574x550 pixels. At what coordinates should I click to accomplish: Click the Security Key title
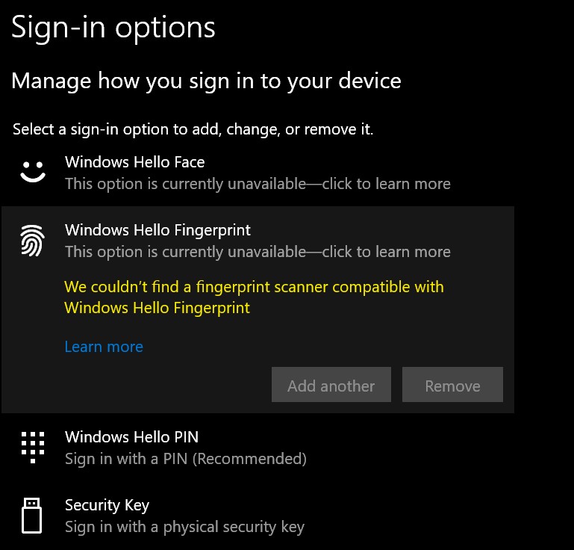click(107, 505)
